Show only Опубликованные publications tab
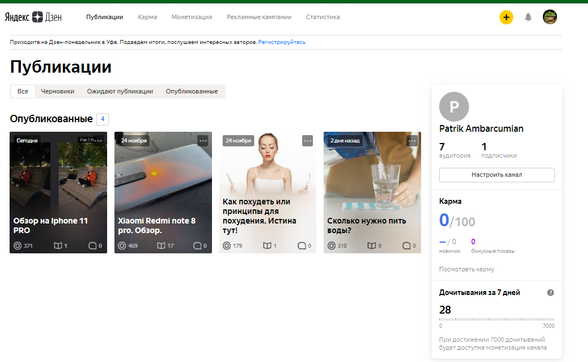 192,91
